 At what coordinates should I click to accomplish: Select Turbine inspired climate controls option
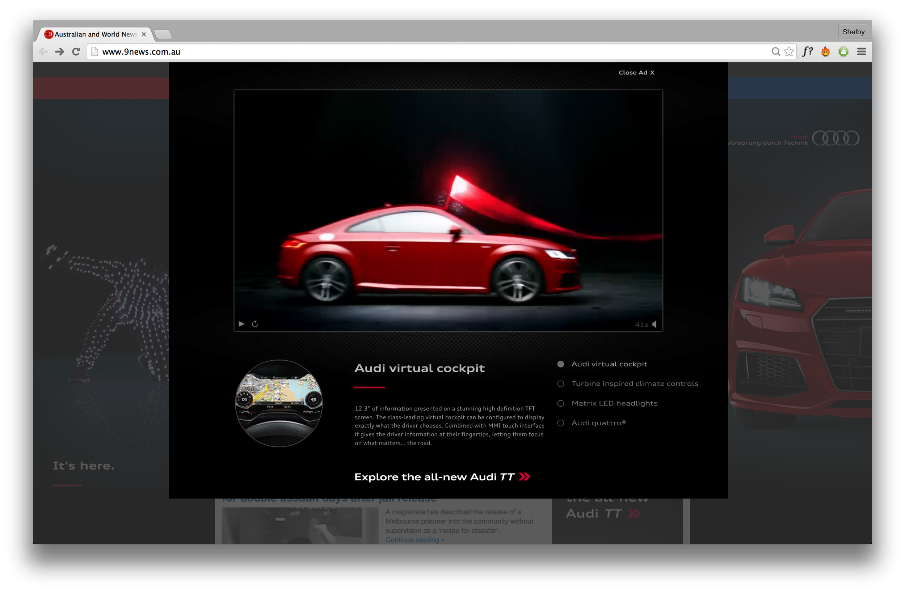point(560,384)
